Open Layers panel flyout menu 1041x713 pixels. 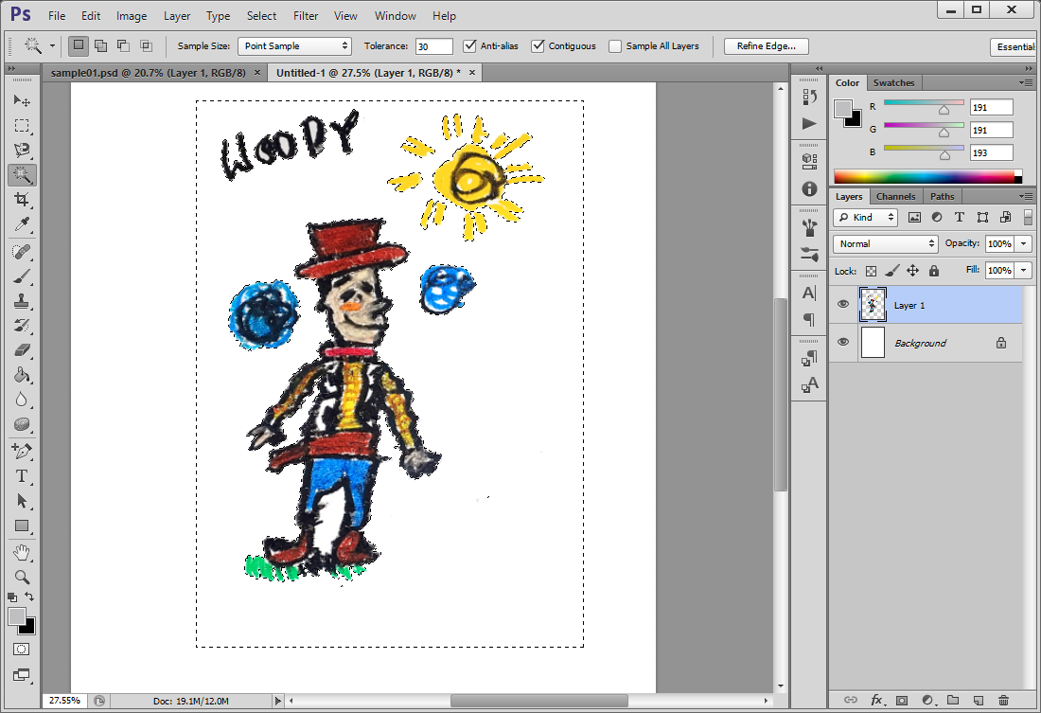(1027, 196)
